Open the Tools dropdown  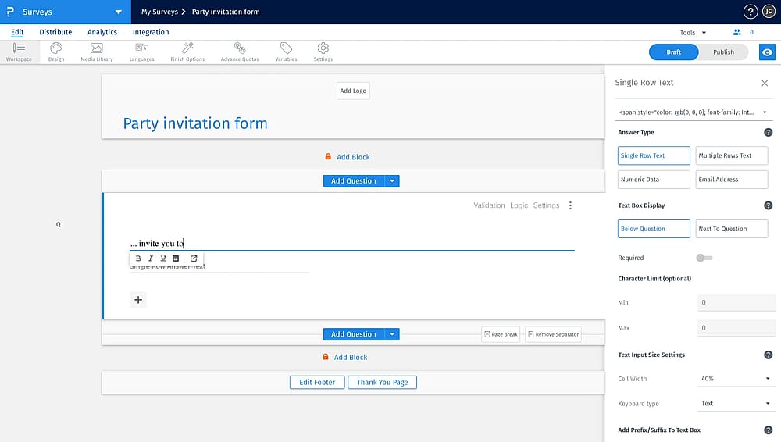click(693, 32)
